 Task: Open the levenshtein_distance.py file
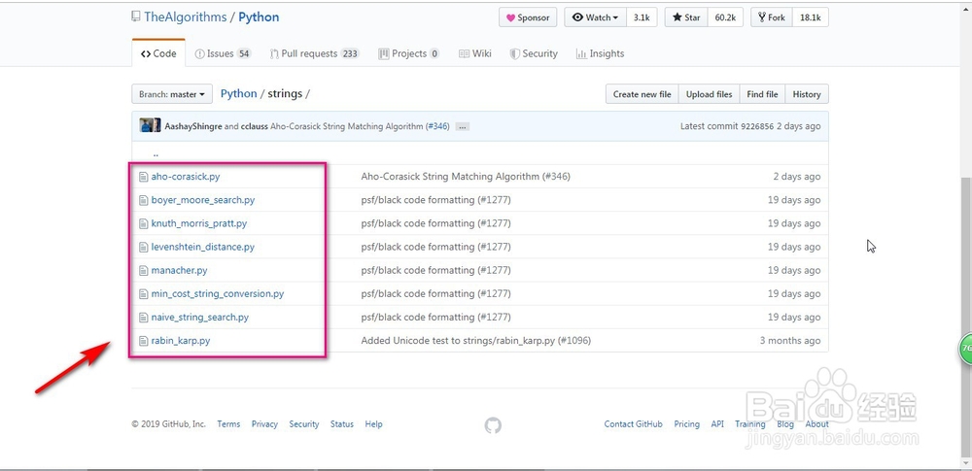click(203, 247)
